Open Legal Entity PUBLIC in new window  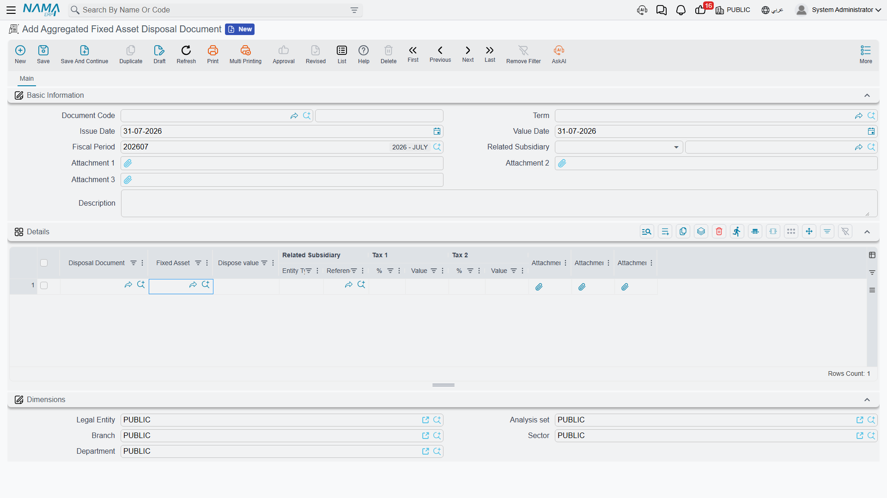425,420
